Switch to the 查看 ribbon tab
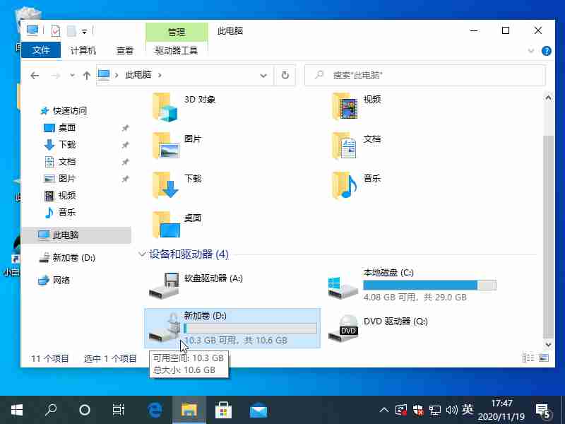 pos(125,50)
